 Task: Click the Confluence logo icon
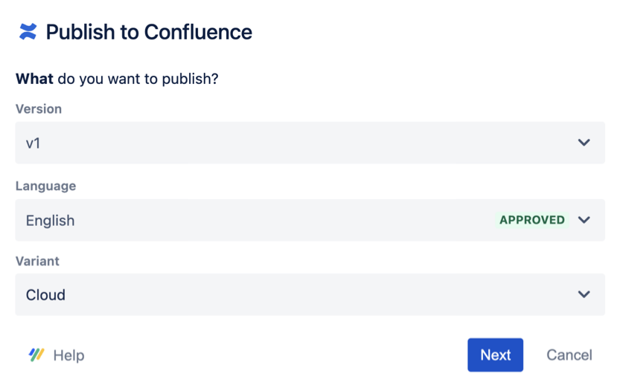point(28,32)
